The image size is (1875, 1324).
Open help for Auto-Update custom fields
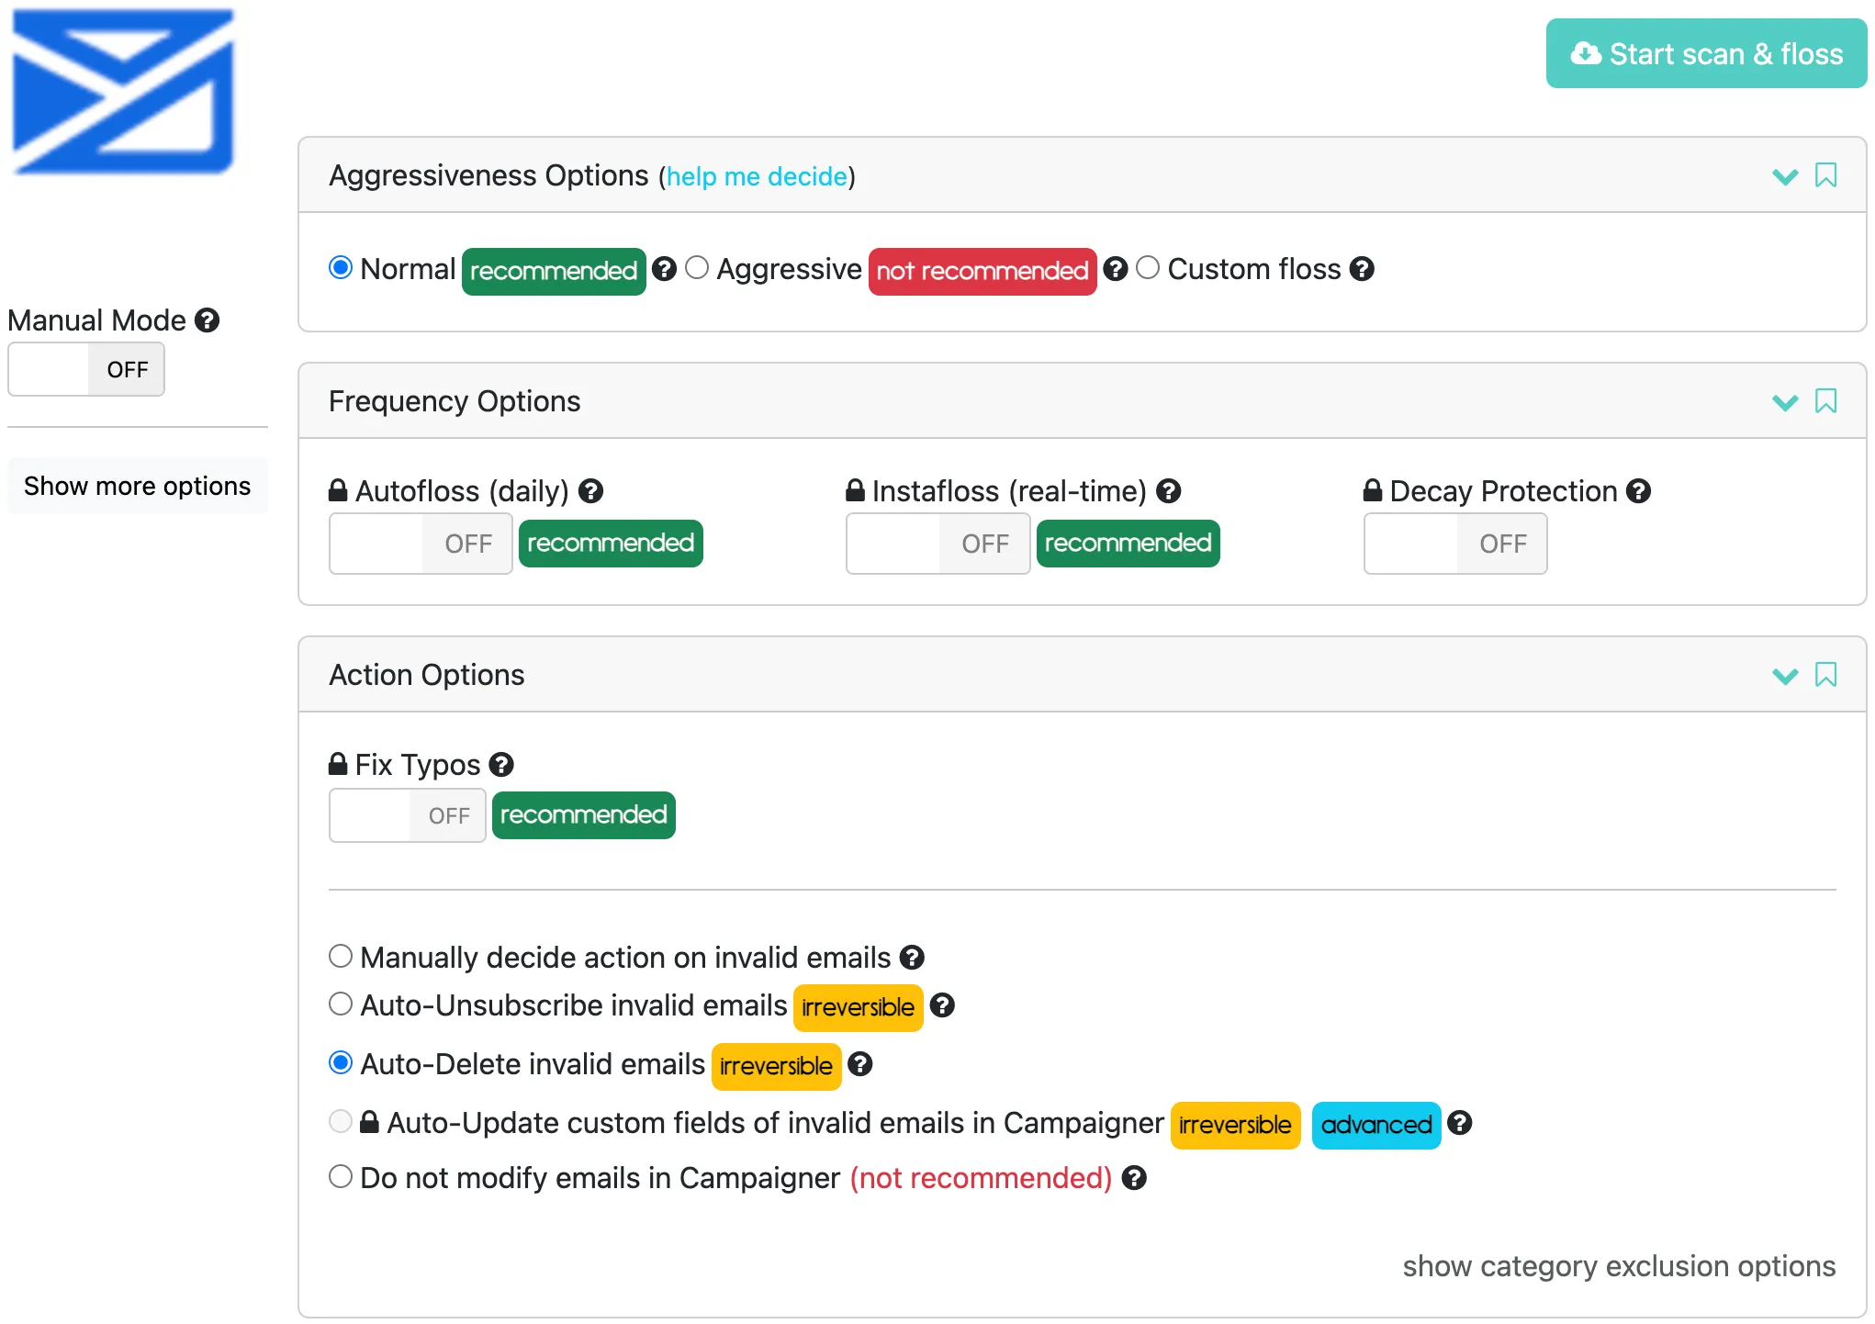point(1460,1123)
